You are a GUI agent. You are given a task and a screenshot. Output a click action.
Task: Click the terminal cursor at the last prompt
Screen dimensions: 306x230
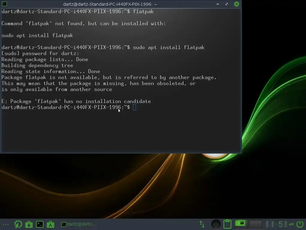(x=134, y=107)
